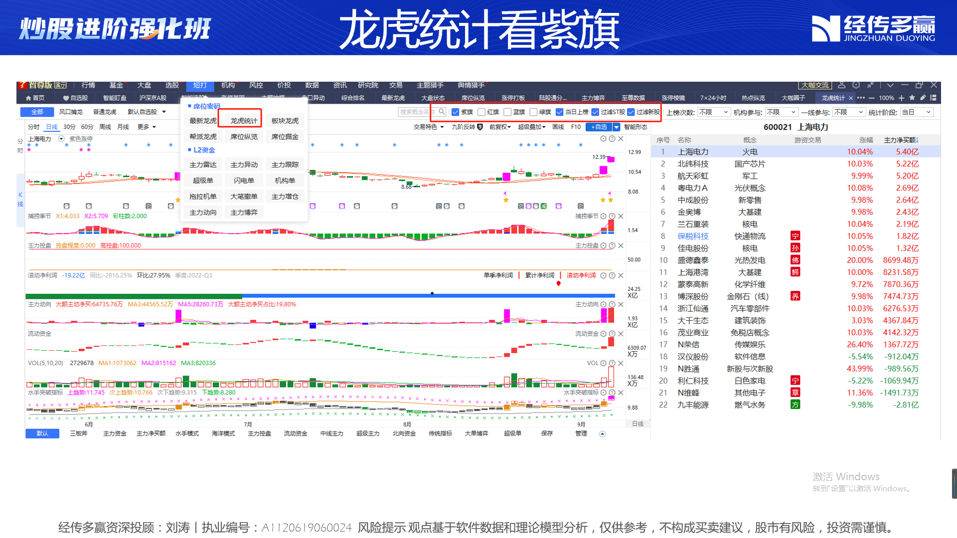Screen dimensions: 957x538
Task: Zoom in with the plus icon beside 100%
Action: (x=902, y=98)
